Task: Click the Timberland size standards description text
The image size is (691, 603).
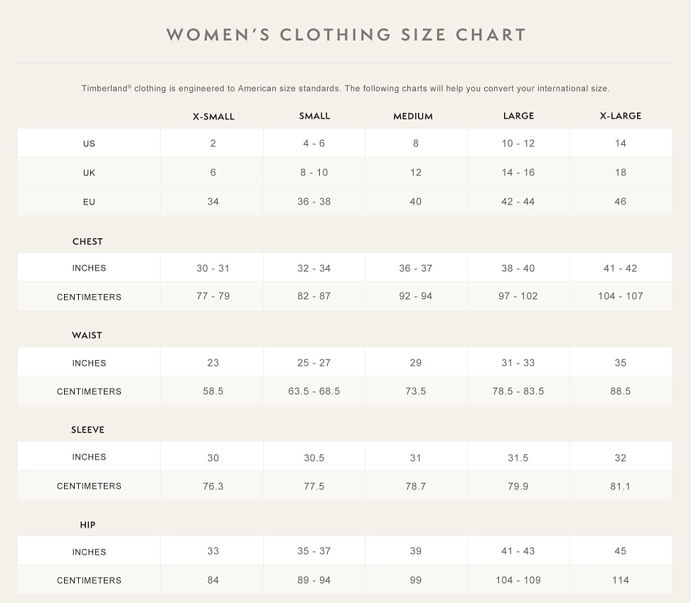Action: click(345, 89)
